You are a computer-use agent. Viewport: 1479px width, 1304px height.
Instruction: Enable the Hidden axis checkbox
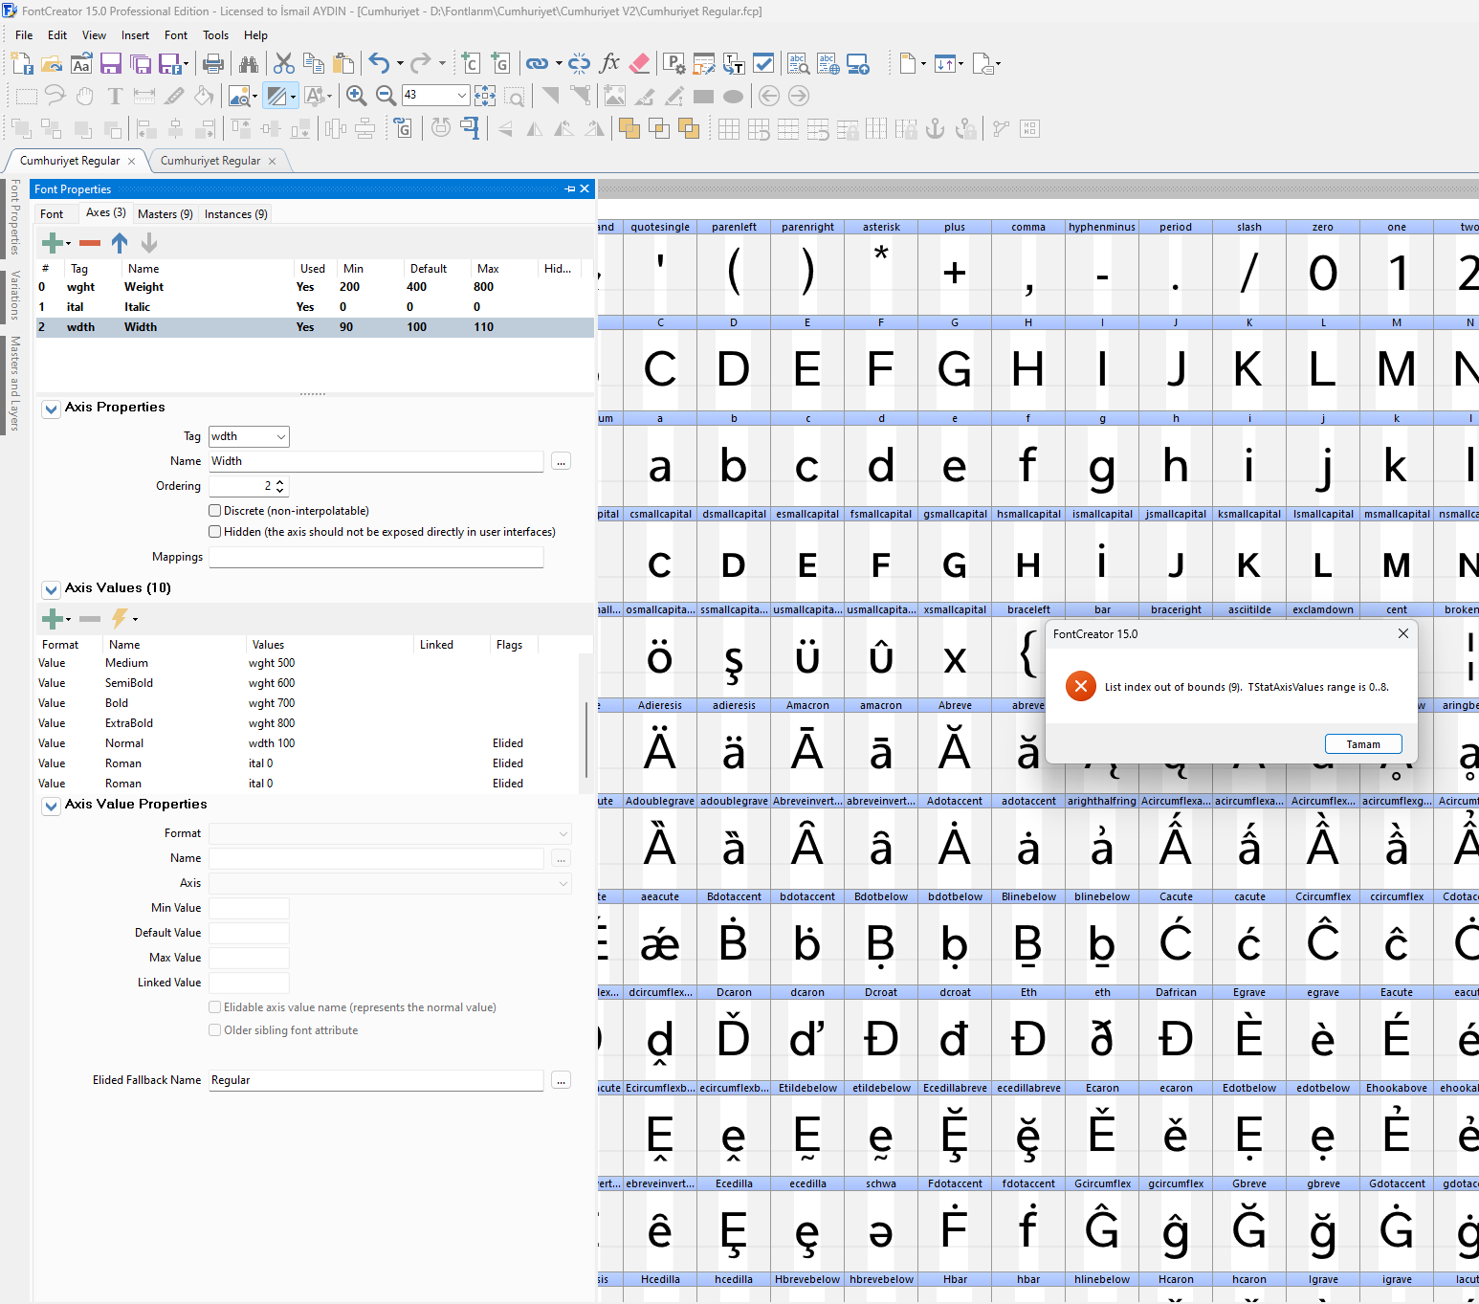click(x=215, y=532)
